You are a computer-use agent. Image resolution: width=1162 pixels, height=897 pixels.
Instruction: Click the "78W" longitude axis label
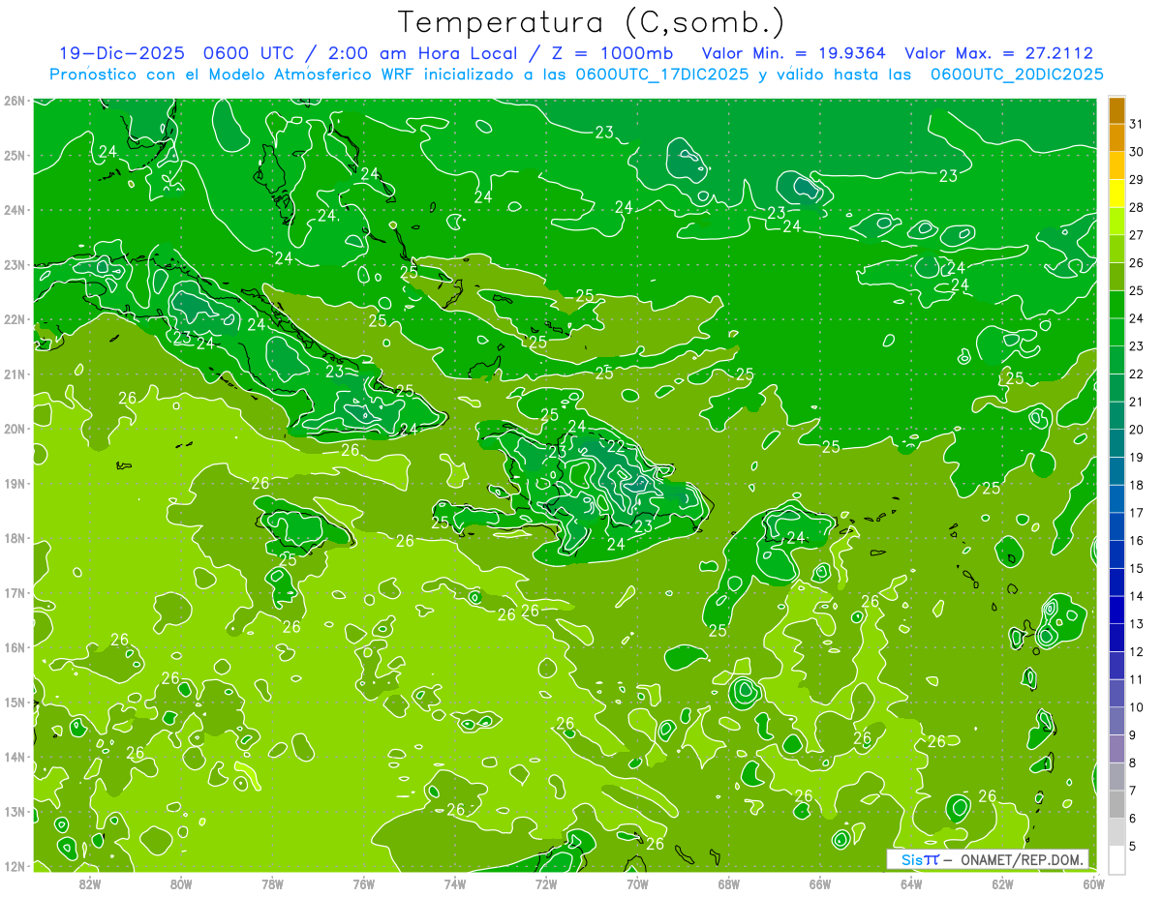click(272, 882)
